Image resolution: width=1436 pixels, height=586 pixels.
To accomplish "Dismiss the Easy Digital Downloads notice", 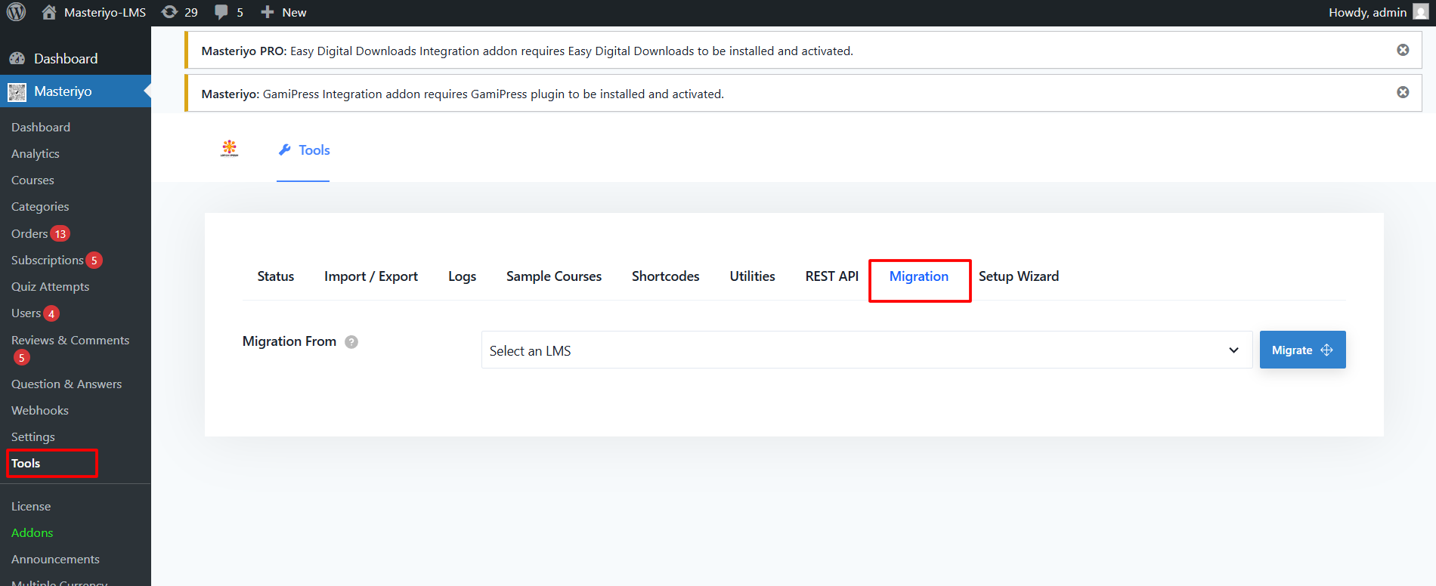I will pos(1403,50).
